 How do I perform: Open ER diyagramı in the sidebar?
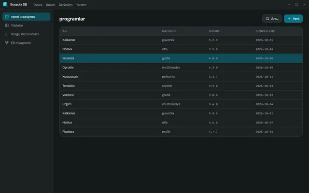[27, 43]
